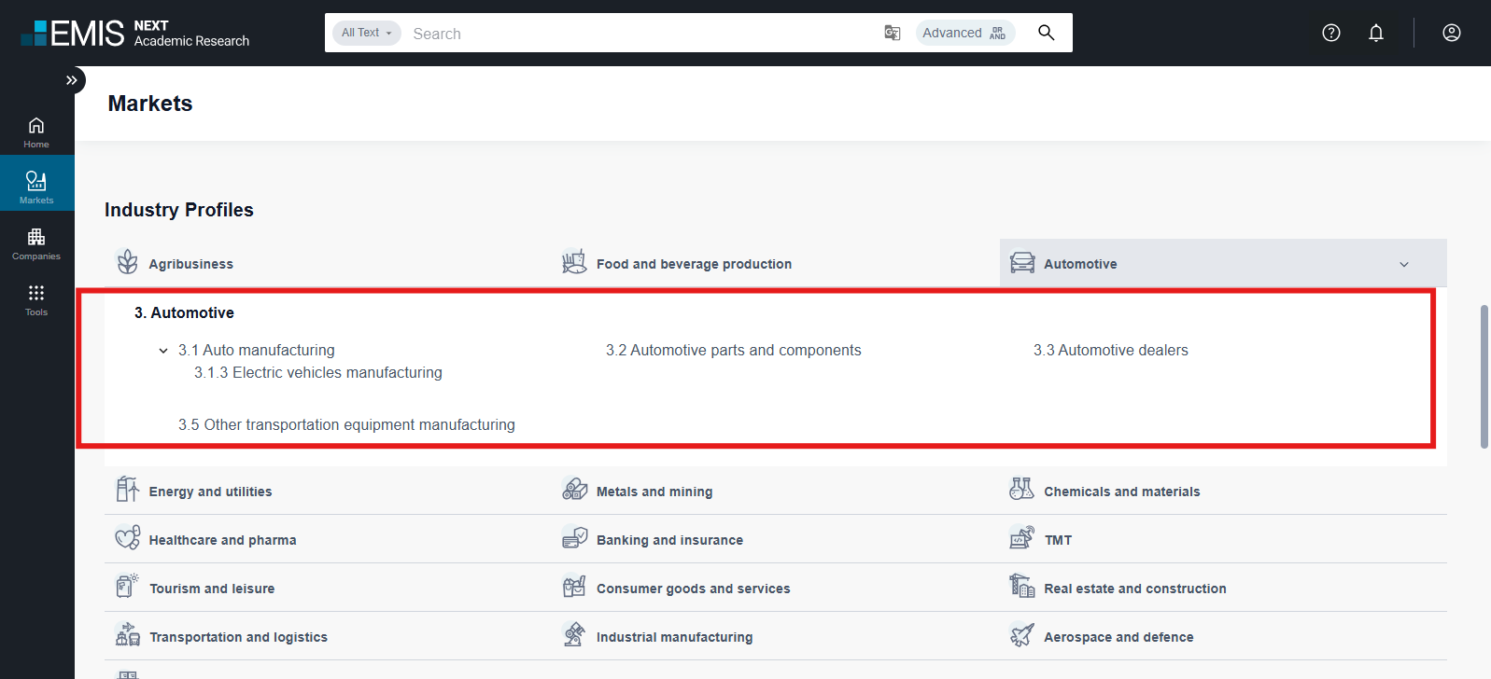Viewport: 1491px width, 679px height.
Task: Open the notifications bell
Action: pyautogui.click(x=1376, y=33)
